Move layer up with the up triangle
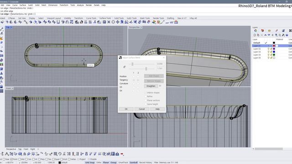292x164 pixels. [266, 35]
